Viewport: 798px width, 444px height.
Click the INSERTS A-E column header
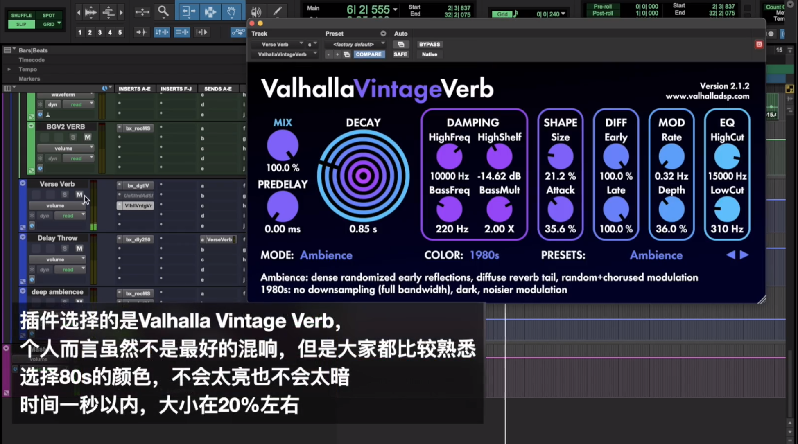point(134,89)
